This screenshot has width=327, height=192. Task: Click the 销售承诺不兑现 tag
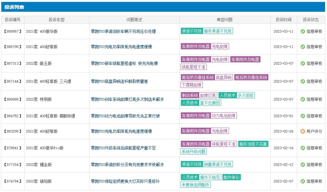218,164
